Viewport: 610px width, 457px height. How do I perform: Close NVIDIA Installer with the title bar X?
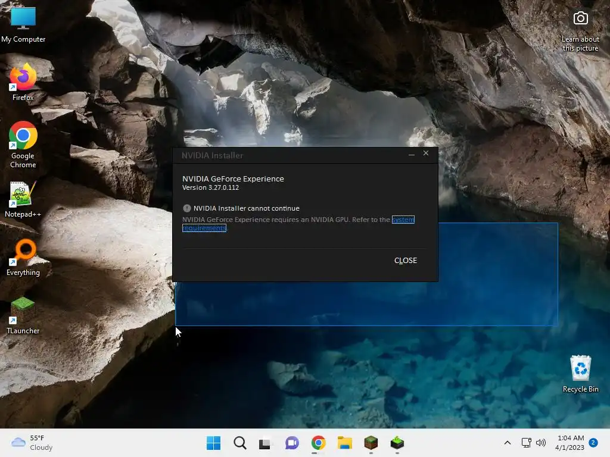426,153
